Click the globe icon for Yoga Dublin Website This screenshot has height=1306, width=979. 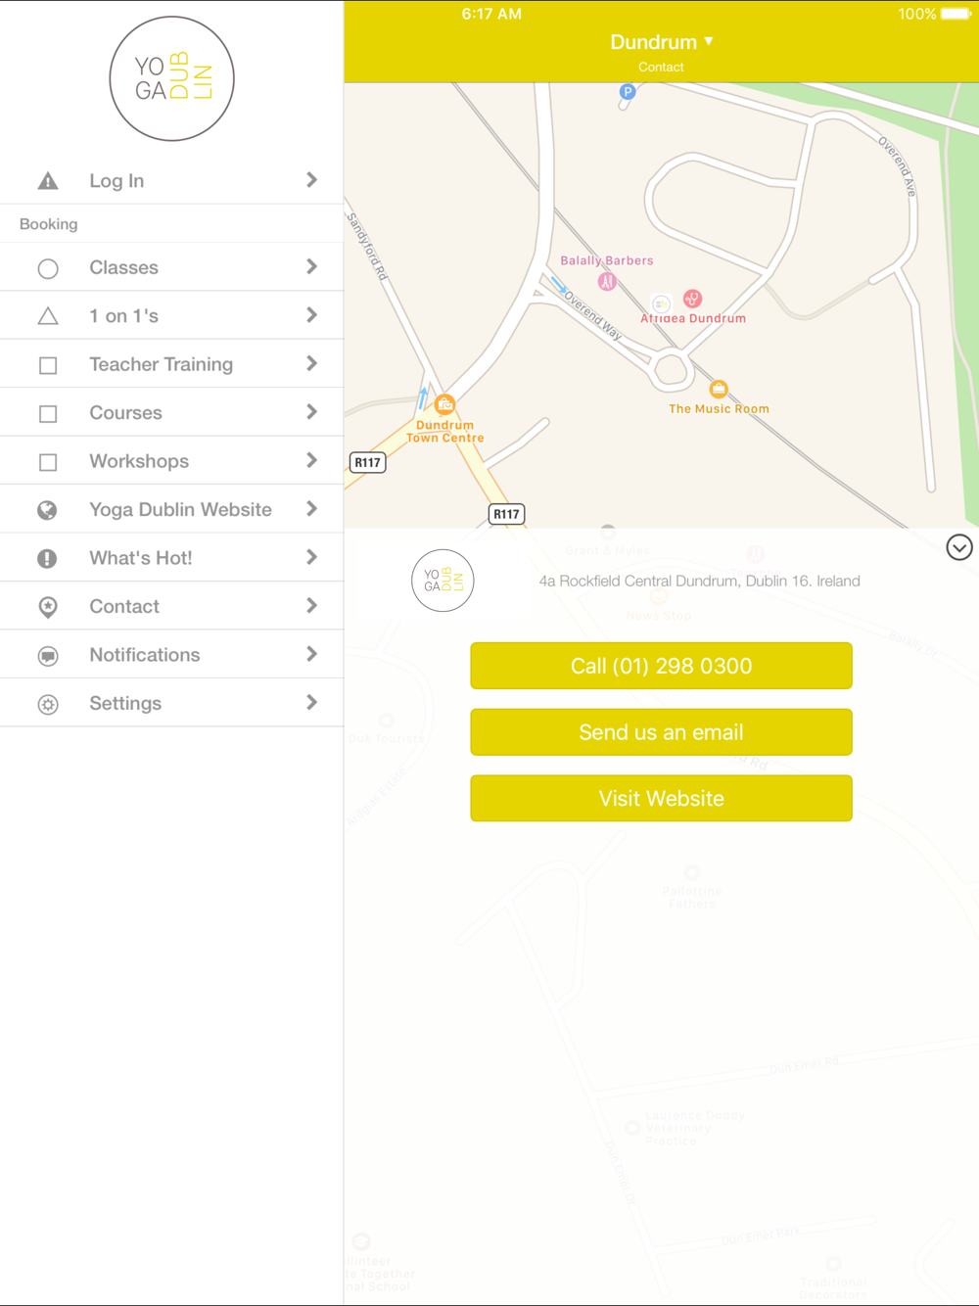[x=47, y=510]
